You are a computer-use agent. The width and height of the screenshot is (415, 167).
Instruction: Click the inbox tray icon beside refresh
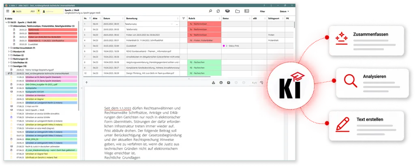click(227, 11)
